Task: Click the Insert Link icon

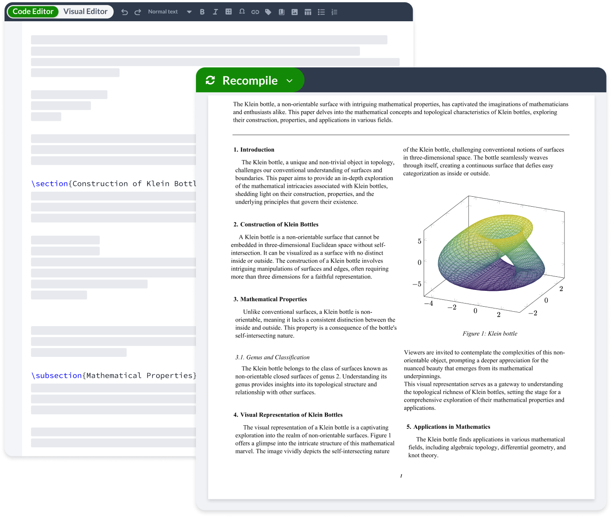Action: tap(255, 12)
